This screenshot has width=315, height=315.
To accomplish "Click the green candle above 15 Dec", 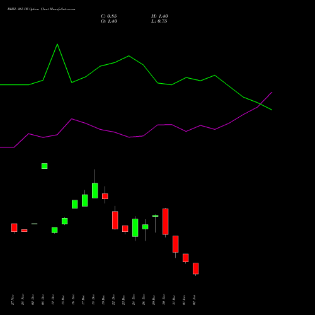I will [x=65, y=221].
